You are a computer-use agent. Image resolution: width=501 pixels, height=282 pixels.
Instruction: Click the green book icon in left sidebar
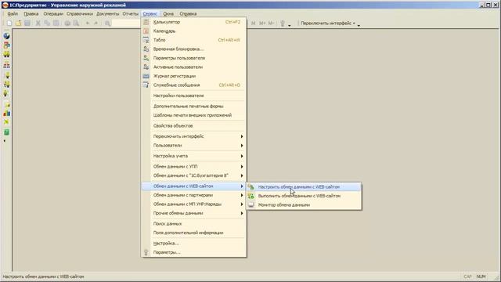pyautogui.click(x=6, y=132)
